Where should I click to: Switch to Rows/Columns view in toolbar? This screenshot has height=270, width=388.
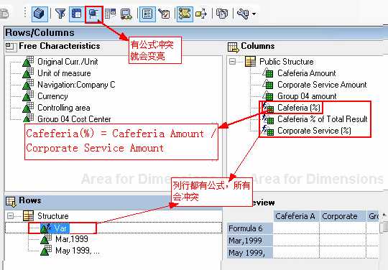click(77, 14)
